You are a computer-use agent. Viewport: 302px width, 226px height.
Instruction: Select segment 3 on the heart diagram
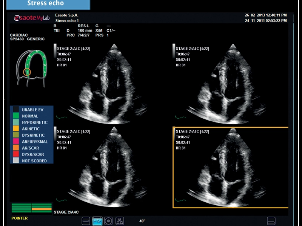(x=27, y=72)
